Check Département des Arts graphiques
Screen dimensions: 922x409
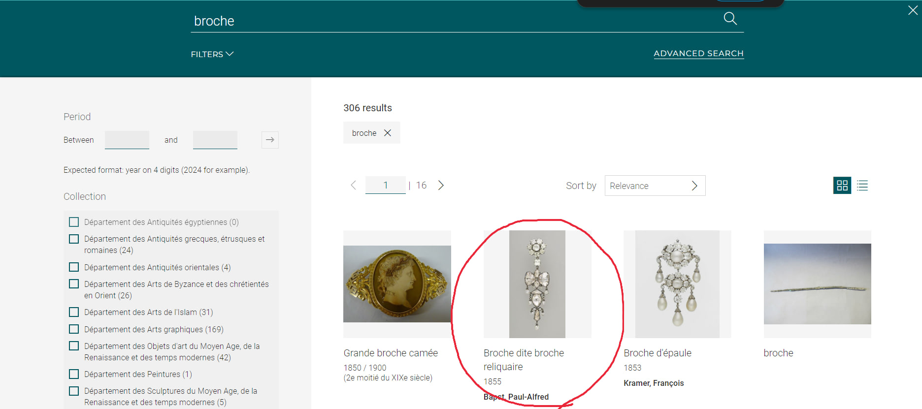pos(74,329)
